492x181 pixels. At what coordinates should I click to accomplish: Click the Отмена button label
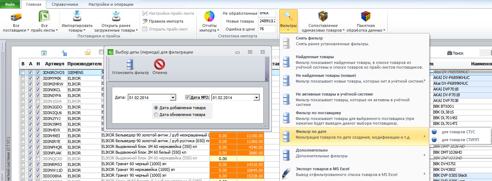[x=160, y=73]
